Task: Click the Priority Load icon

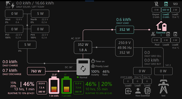Action: (93, 66)
